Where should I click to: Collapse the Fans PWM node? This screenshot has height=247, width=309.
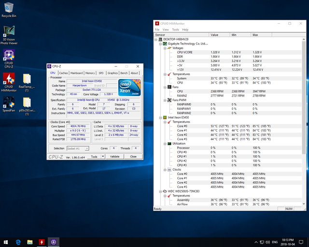point(165,100)
